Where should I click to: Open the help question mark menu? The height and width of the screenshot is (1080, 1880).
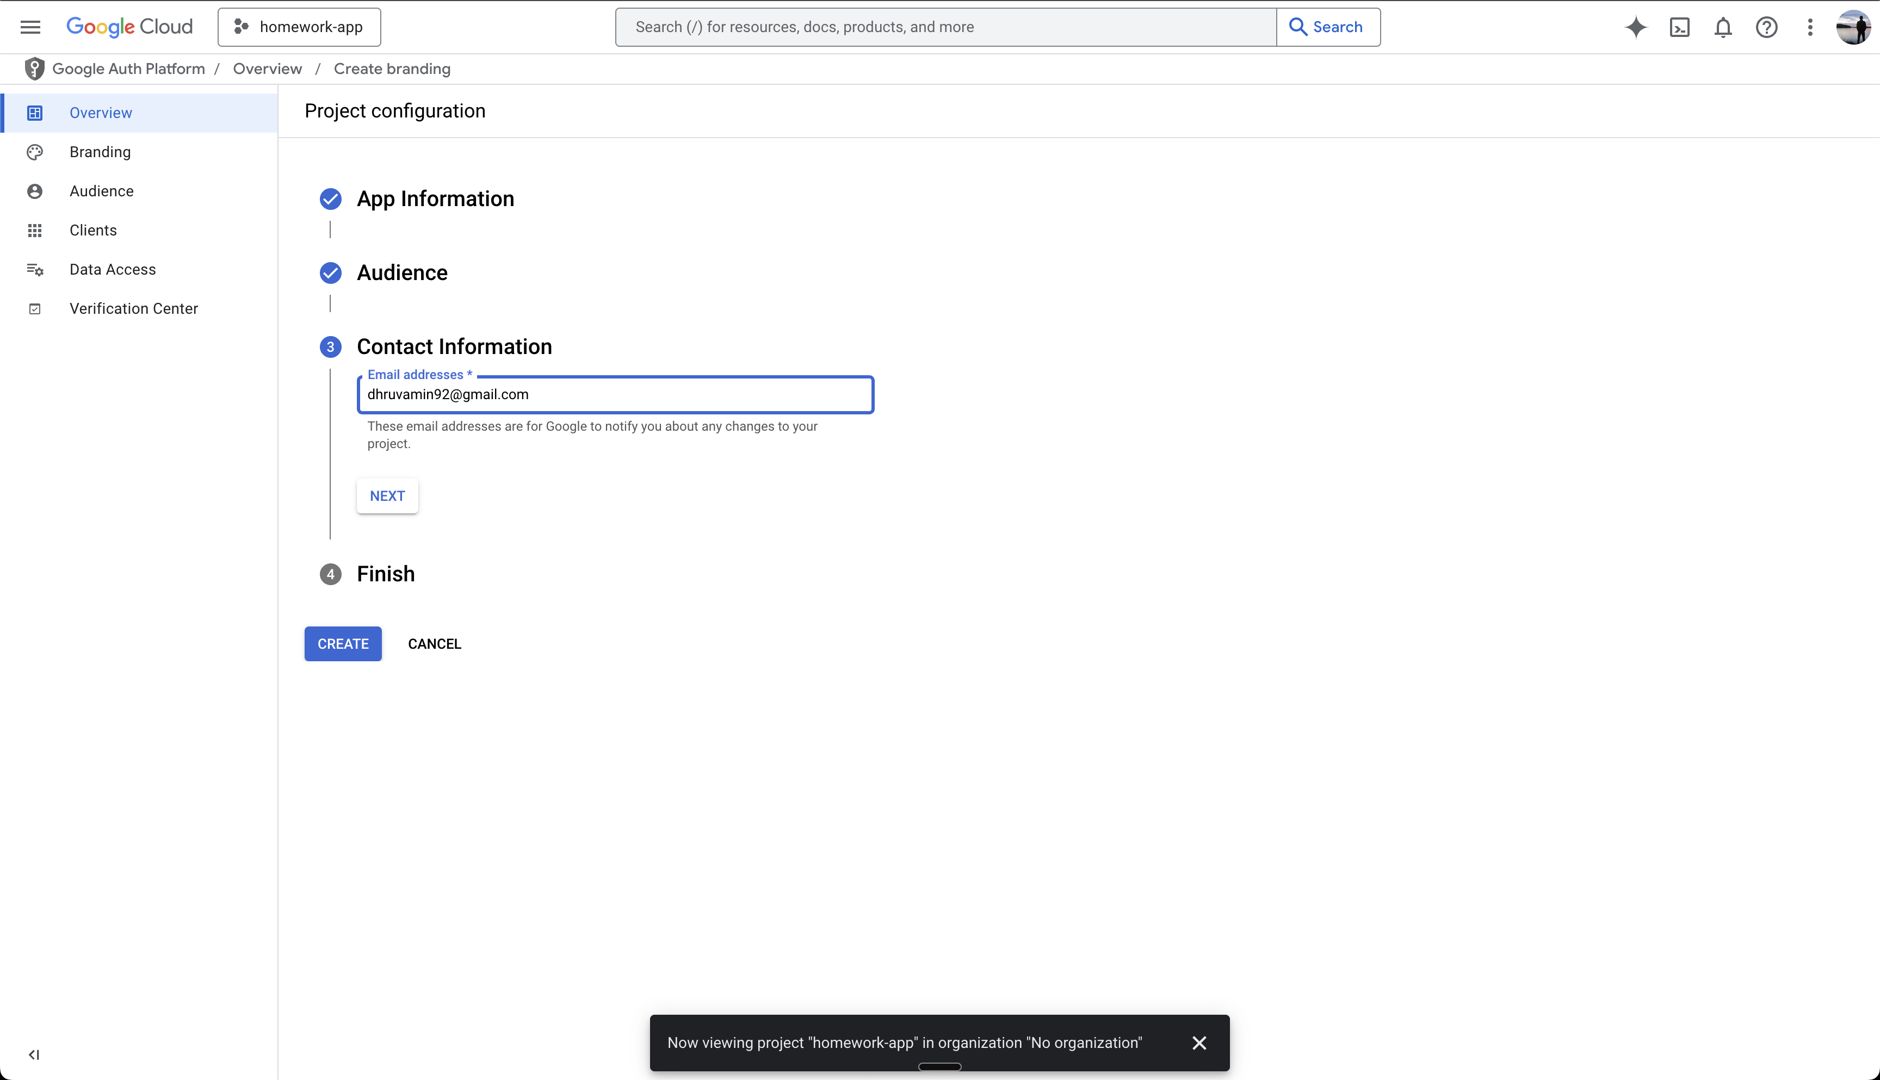tap(1766, 27)
